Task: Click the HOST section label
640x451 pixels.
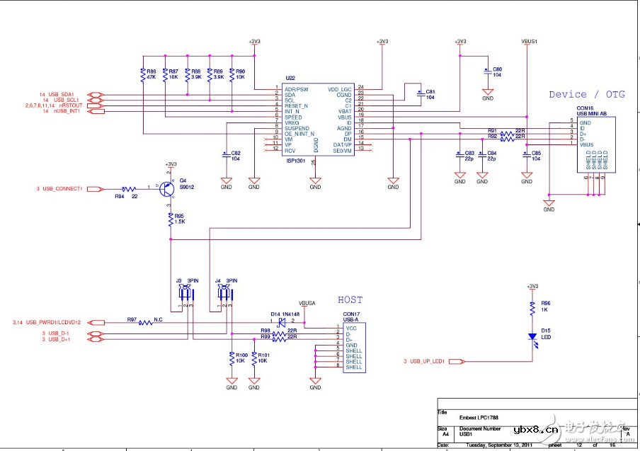Action: [x=350, y=299]
